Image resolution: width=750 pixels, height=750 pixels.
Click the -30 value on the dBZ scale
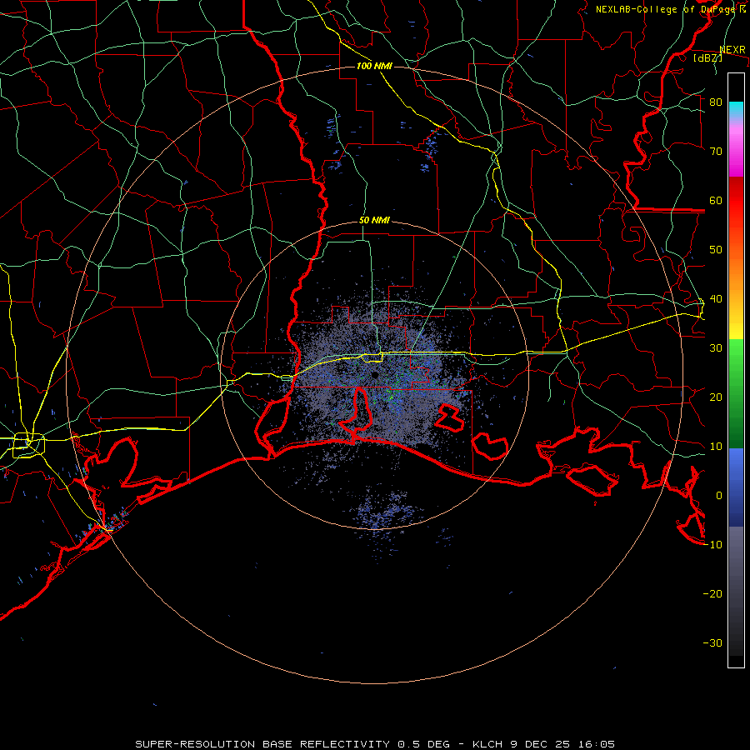coord(712,642)
